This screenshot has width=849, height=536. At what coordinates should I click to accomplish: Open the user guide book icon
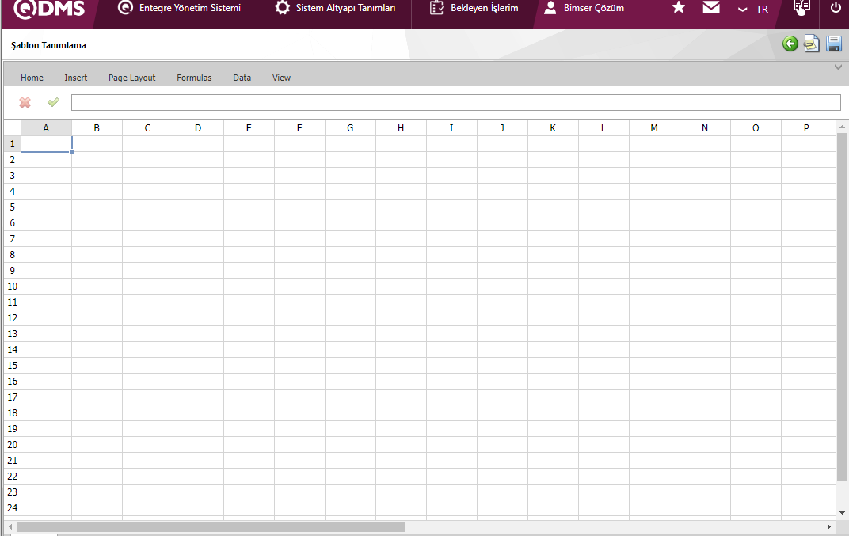pos(801,8)
